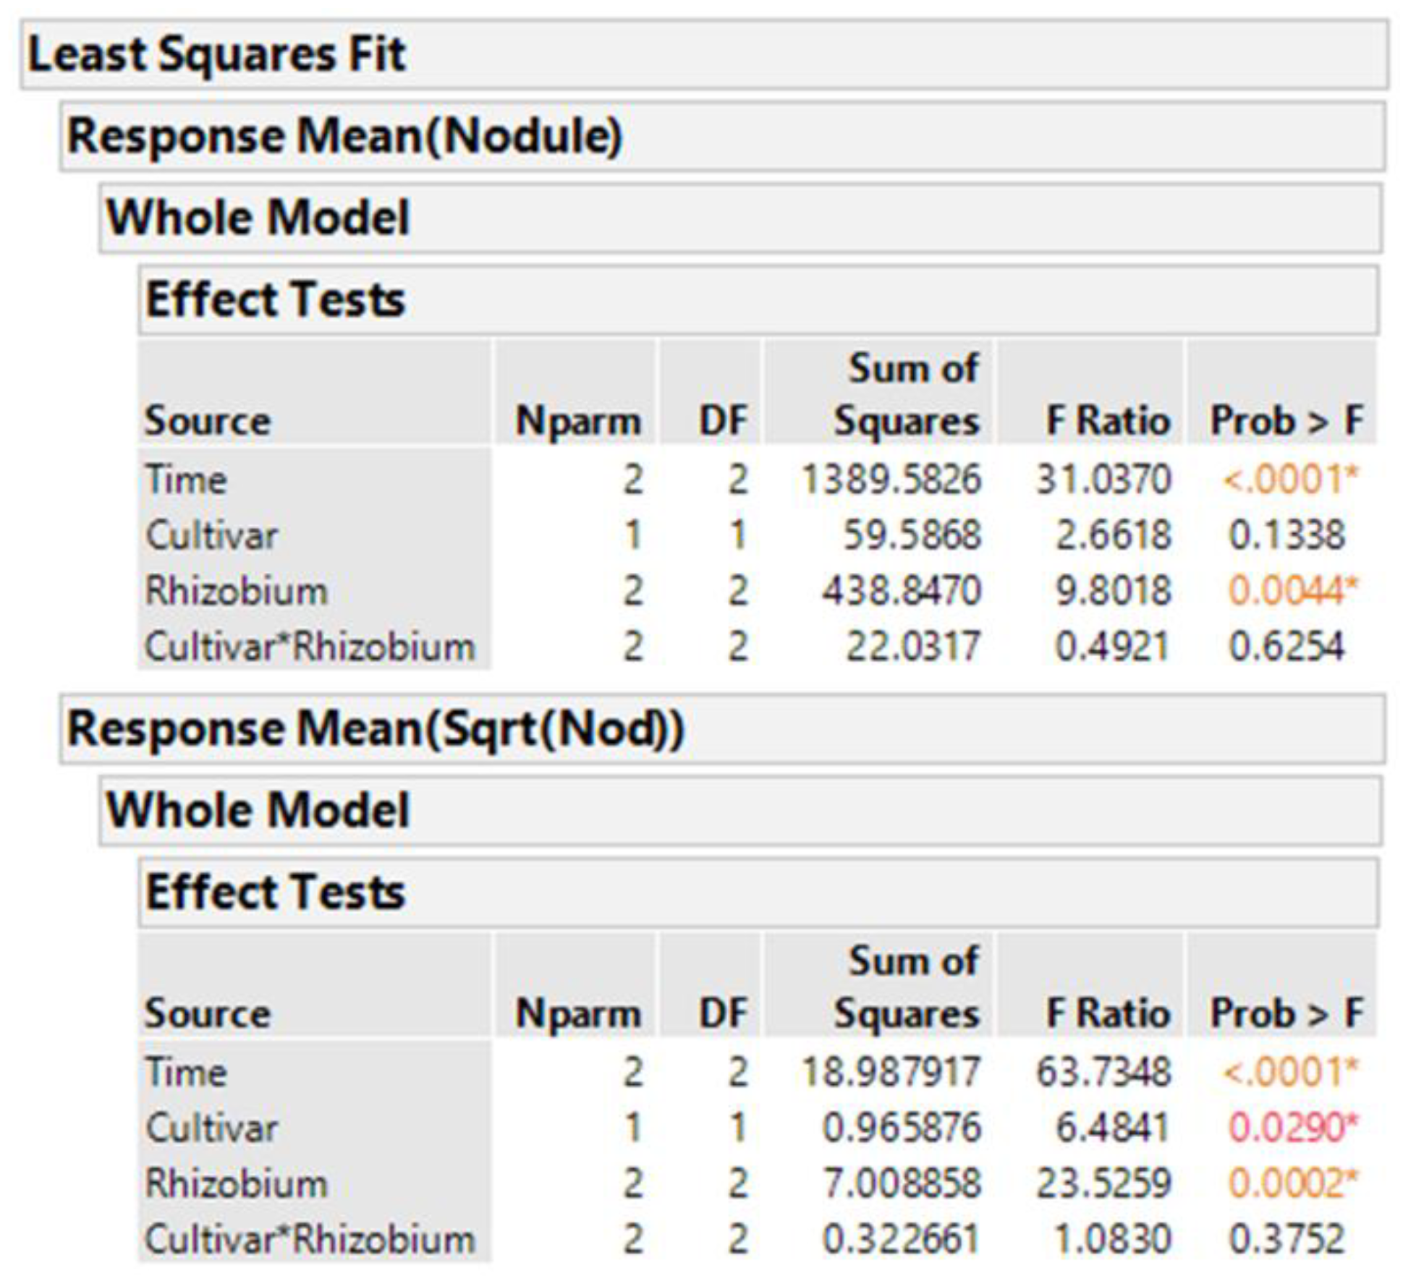Click the 0.0044* significance value
1416x1281 pixels.
1292,591
